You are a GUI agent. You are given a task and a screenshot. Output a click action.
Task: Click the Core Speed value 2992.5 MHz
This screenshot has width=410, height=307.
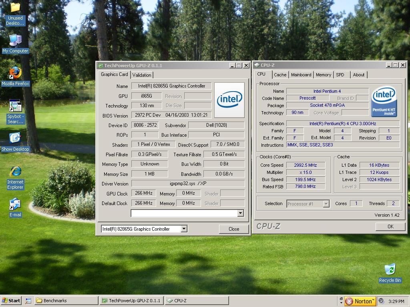pos(305,165)
